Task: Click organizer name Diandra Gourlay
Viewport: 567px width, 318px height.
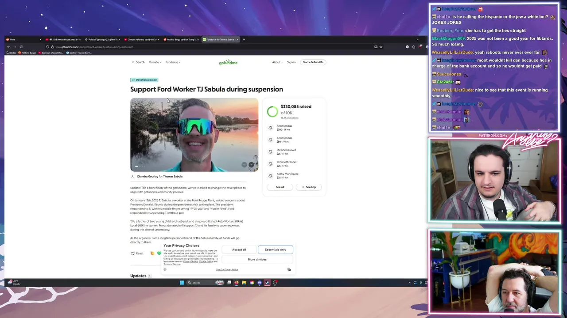Action: 148,177
